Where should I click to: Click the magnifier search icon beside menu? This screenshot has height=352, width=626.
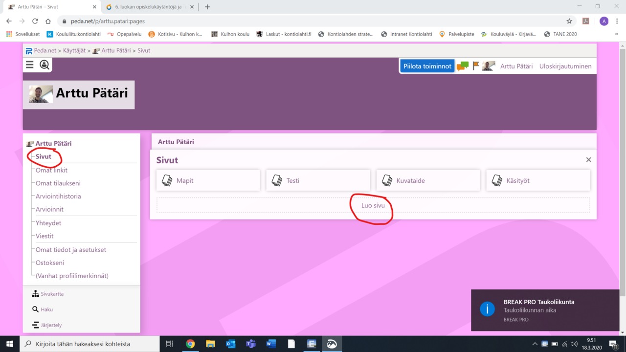(45, 65)
